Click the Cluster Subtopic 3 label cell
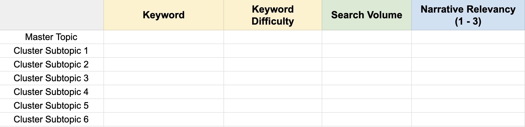525x127 pixels. 52,78
